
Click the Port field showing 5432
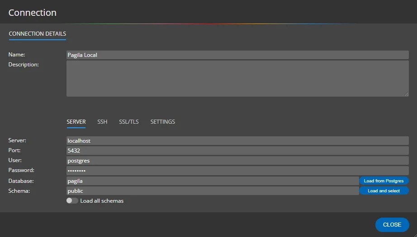click(x=237, y=150)
